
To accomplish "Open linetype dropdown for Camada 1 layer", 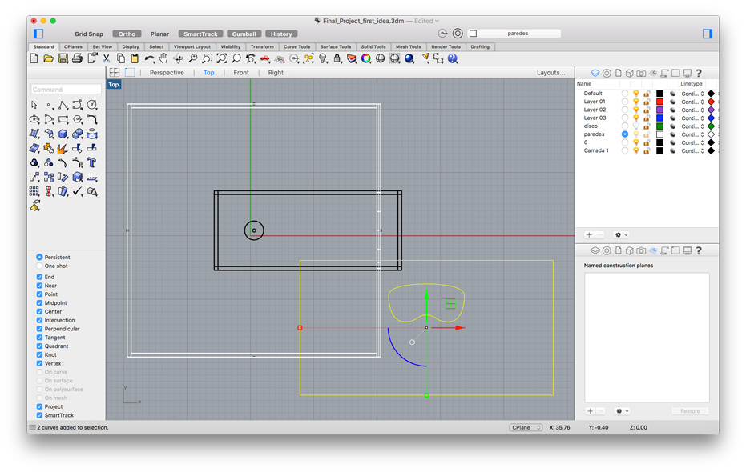I will (x=692, y=151).
